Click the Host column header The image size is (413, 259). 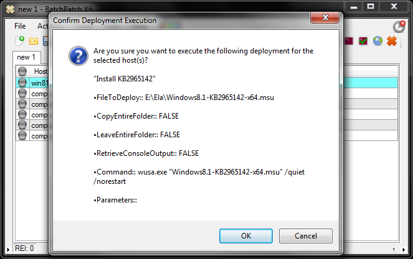pyautogui.click(x=39, y=71)
